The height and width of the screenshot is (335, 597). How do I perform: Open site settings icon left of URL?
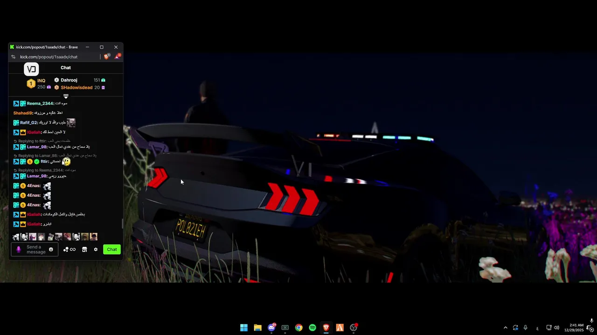(x=13, y=57)
